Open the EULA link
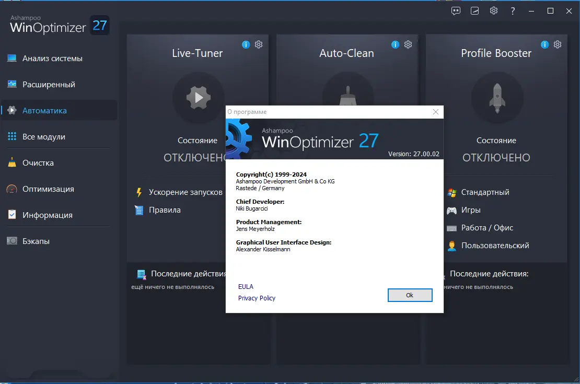 pos(246,287)
